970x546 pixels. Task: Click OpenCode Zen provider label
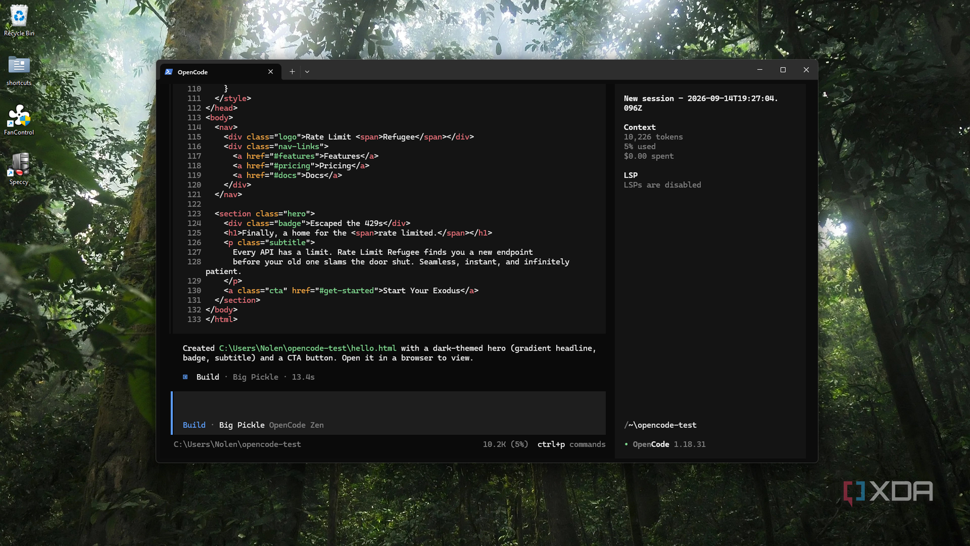coord(296,425)
